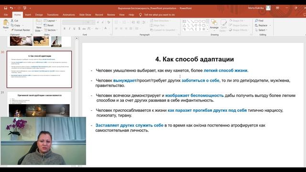Cut the selection with the scissors icon
The width and height of the screenshot is (306, 172).
[x=12, y=21]
